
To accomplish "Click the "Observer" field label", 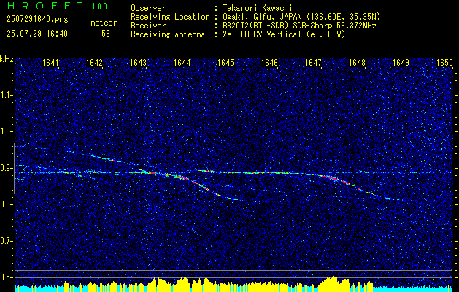I will [148, 8].
